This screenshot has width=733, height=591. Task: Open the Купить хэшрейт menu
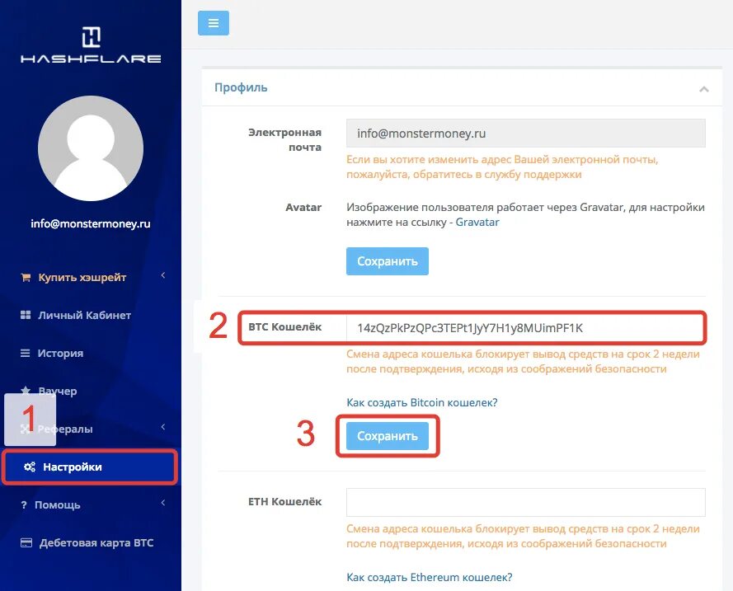tap(82, 278)
